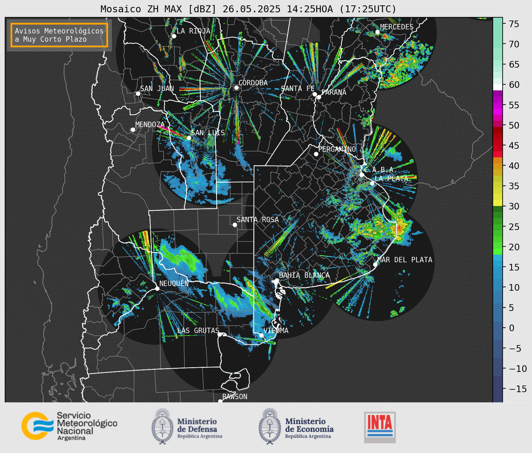Click the SANTA ROSA city marker dot
The height and width of the screenshot is (453, 532).
235,225
